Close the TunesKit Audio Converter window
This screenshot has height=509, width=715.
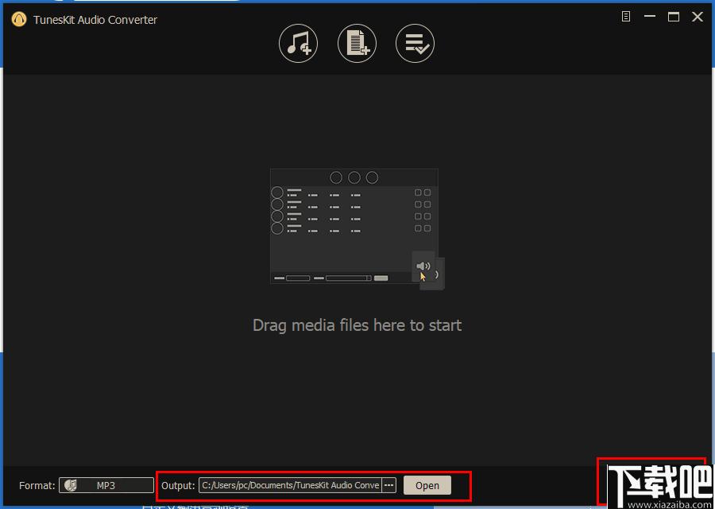698,17
